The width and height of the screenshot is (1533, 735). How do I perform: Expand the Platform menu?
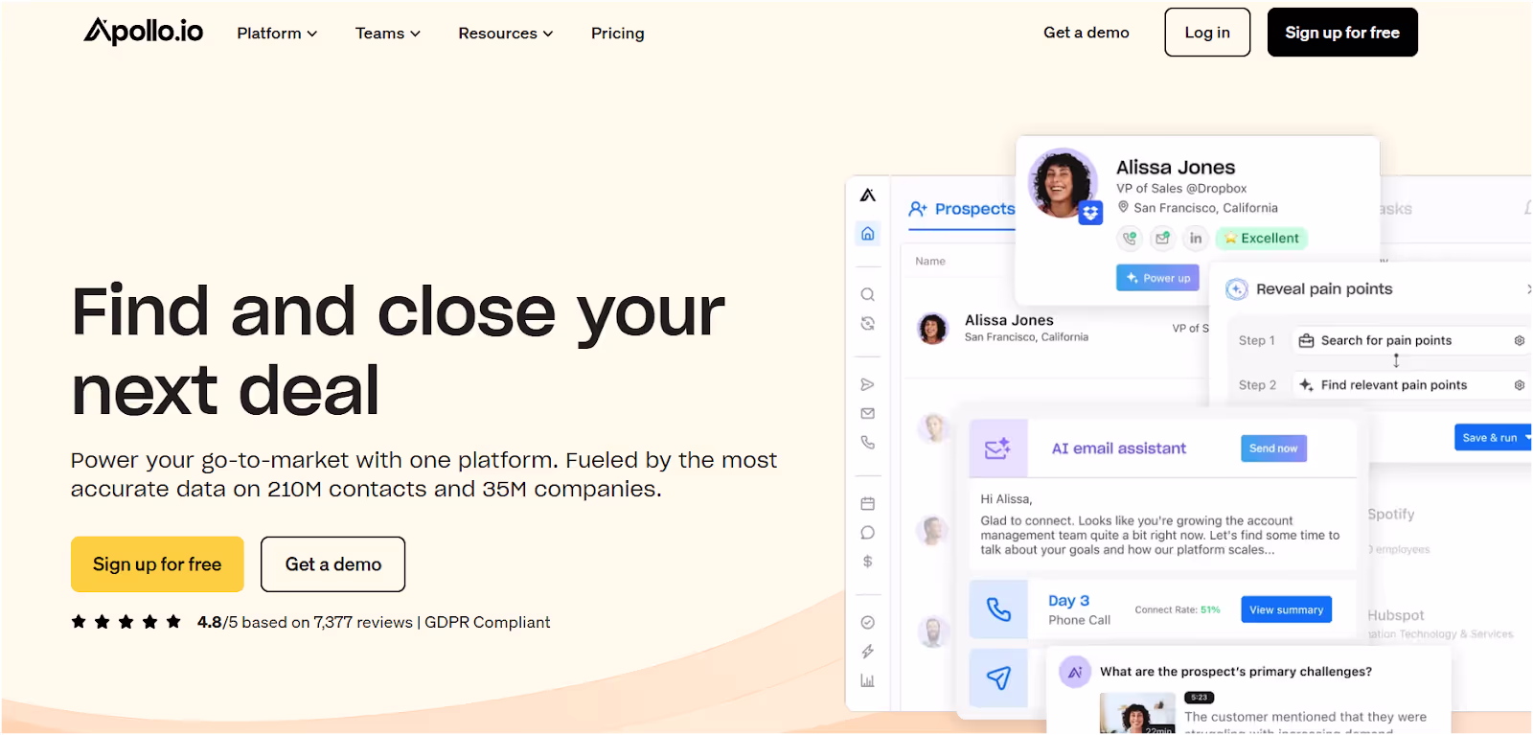[277, 34]
